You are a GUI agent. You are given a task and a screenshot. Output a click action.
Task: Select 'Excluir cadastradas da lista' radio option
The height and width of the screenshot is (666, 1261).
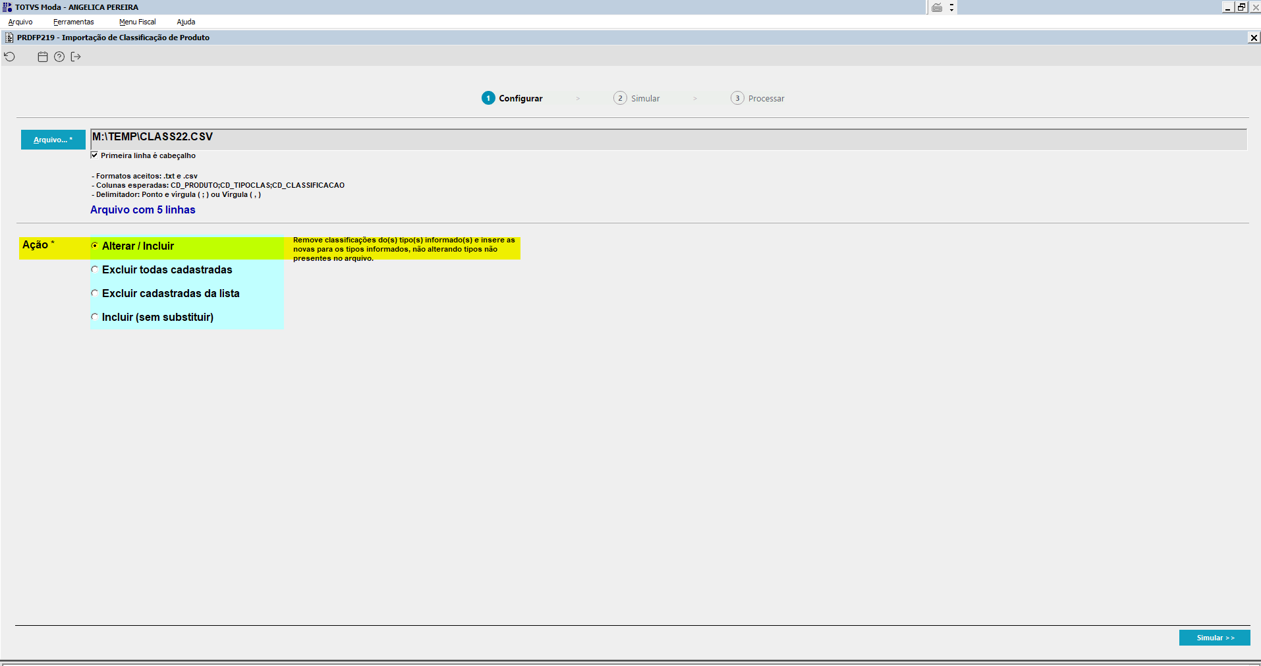[95, 293]
